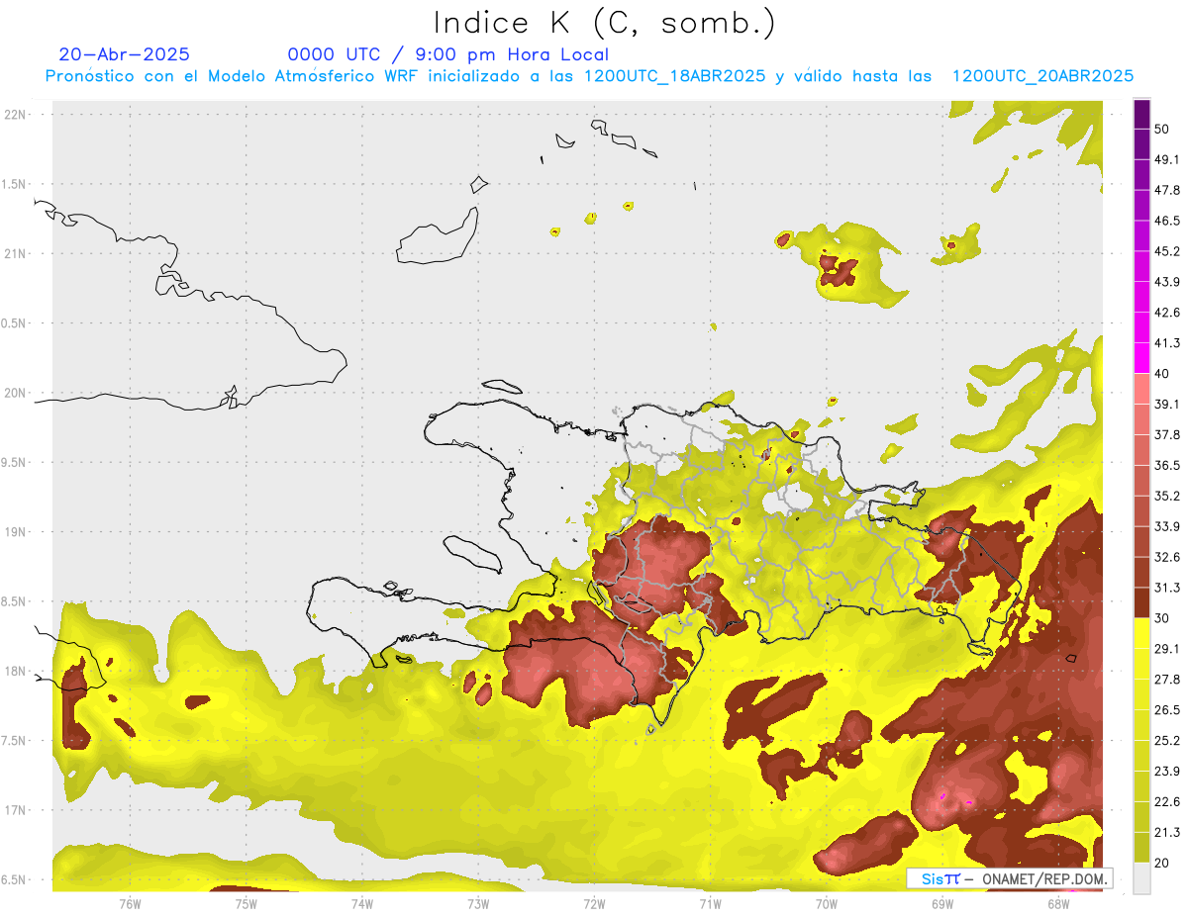1188x917 pixels.
Task: Pick the magenta swatch between 40 and 41.3
Action: pyautogui.click(x=1141, y=358)
